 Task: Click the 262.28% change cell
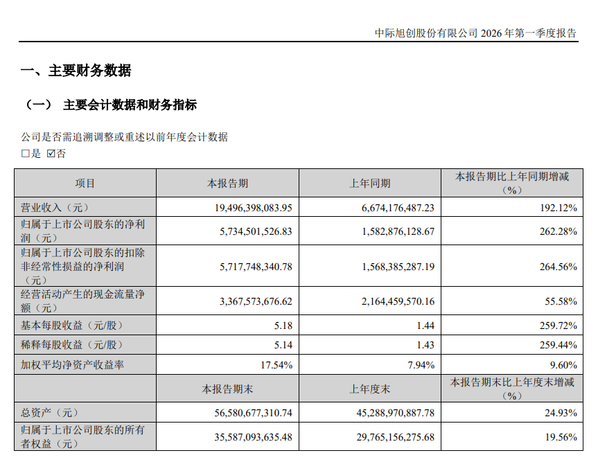click(x=559, y=231)
